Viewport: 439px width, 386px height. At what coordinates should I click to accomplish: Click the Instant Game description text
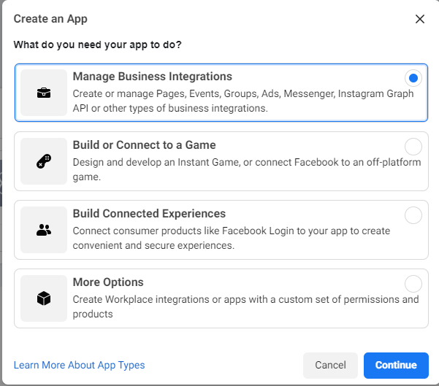247,169
